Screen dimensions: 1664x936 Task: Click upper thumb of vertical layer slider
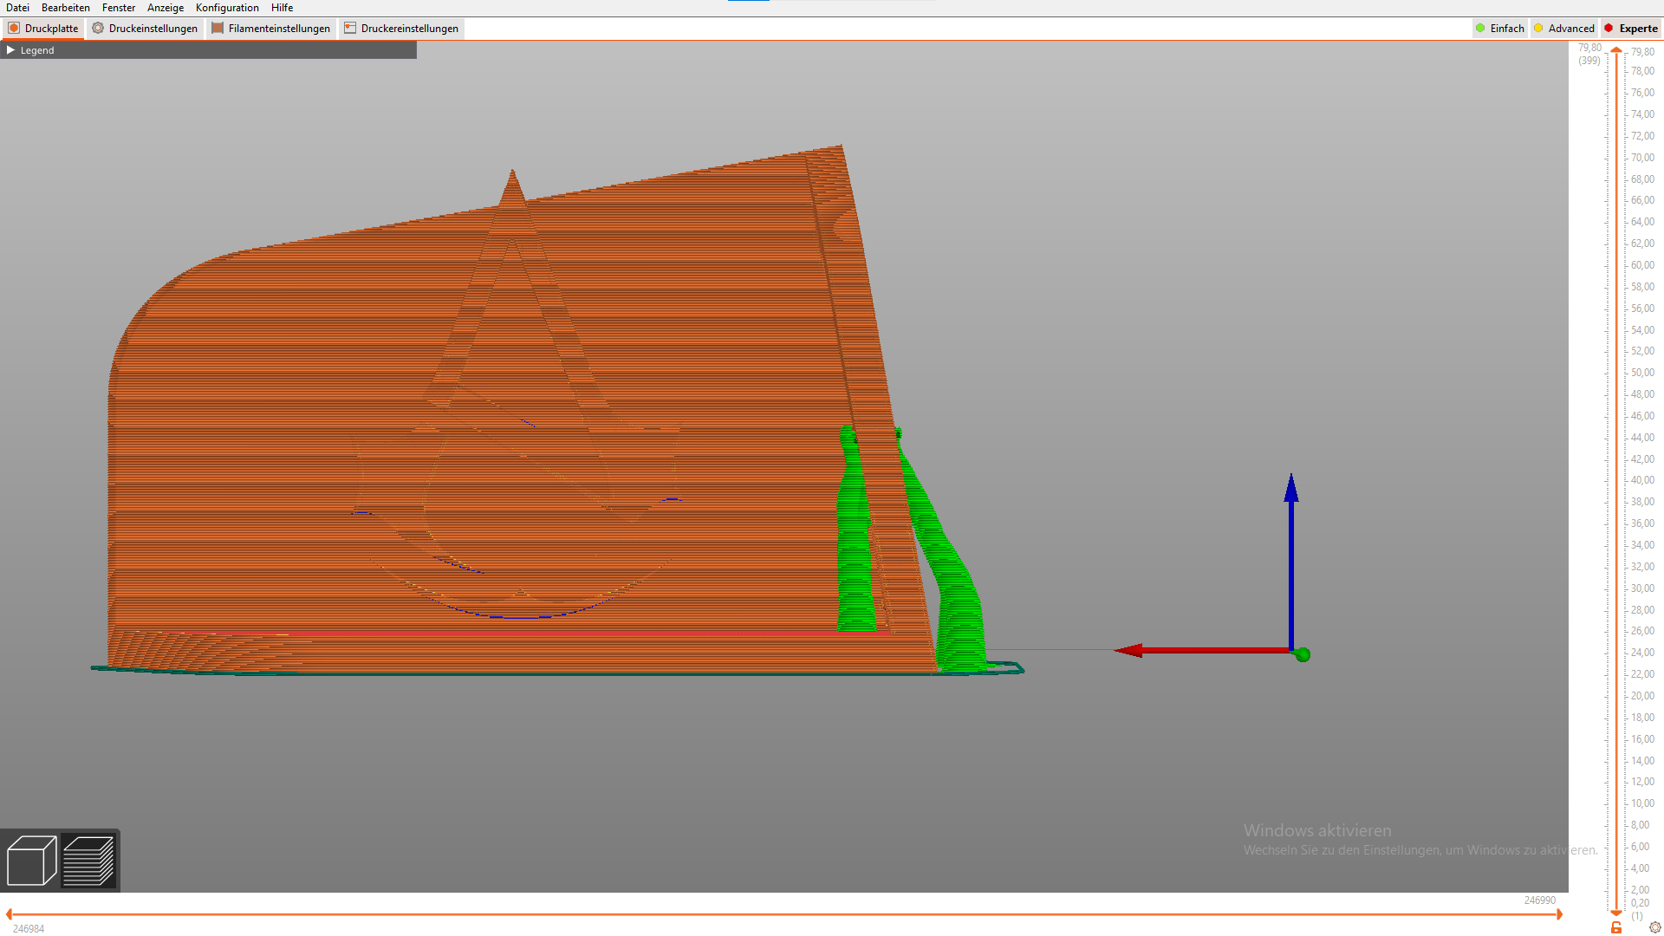coord(1616,50)
